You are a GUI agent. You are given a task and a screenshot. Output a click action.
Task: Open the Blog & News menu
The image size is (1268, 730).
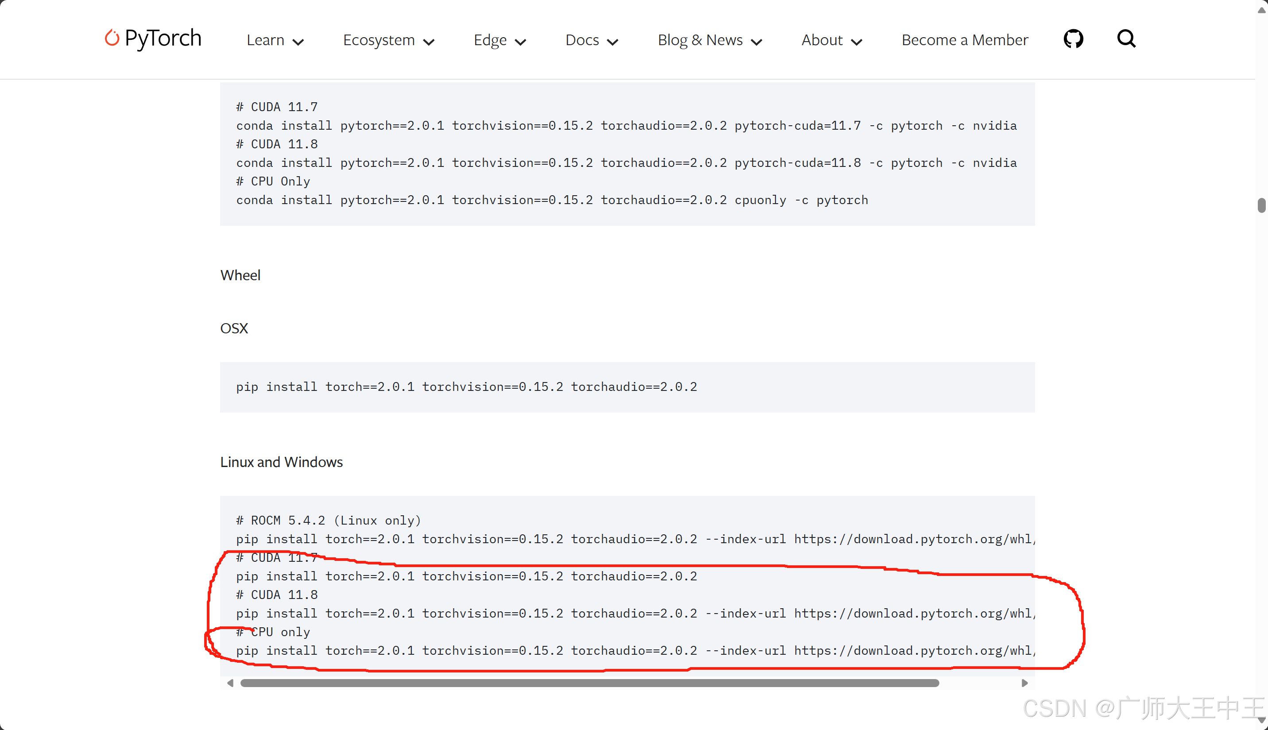[709, 40]
